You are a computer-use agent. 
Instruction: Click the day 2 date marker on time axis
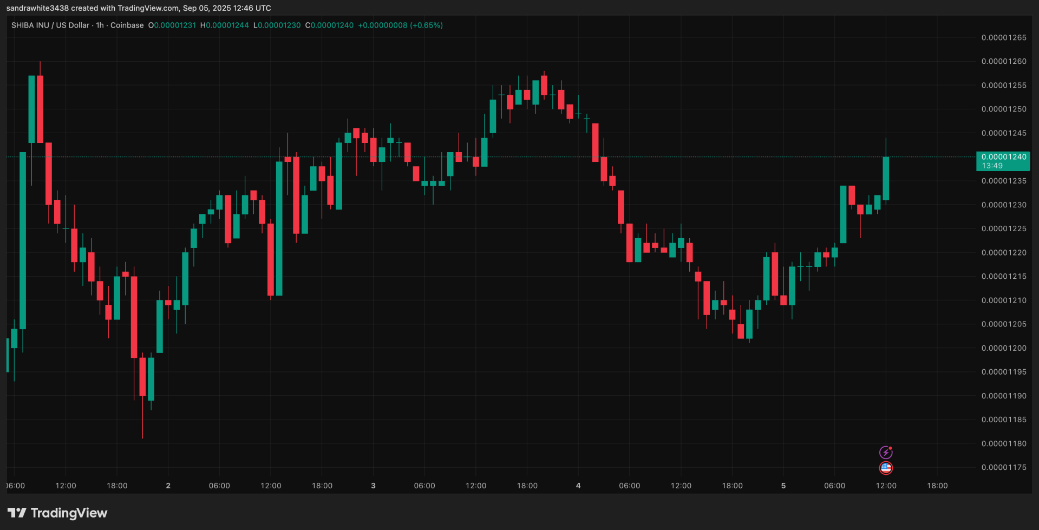point(168,486)
